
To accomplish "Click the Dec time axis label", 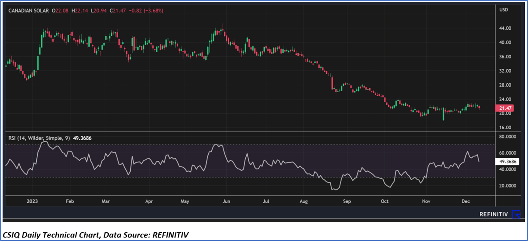I will (466, 201).
